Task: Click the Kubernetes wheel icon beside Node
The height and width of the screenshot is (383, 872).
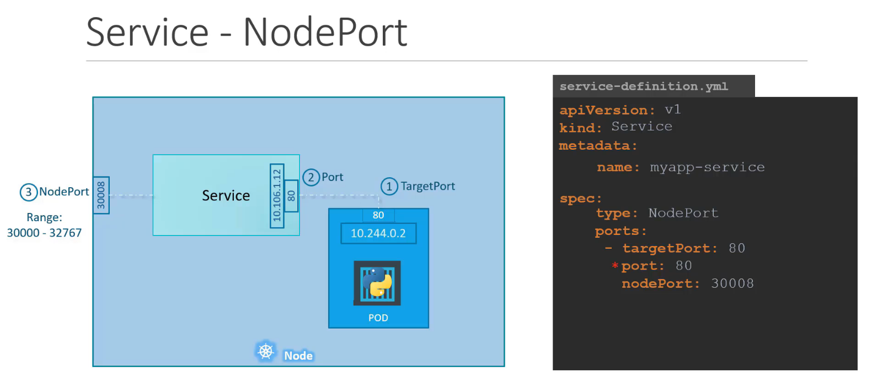Action: click(266, 351)
